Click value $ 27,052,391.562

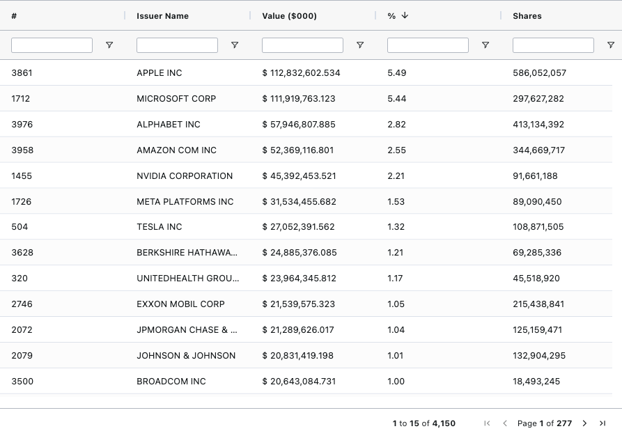tap(298, 227)
